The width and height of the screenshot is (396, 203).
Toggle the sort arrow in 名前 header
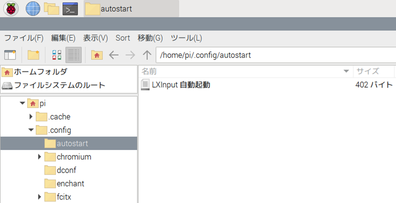[346, 71]
